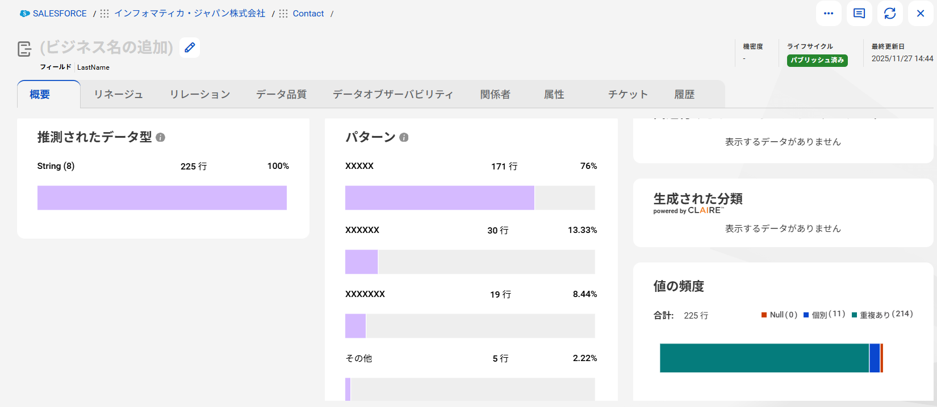Screen dimensions: 937x407
Task: Switch to the リネージュ tab
Action: (118, 95)
